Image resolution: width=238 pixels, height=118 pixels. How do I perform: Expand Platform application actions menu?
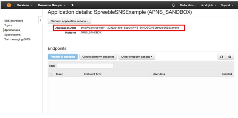69,21
